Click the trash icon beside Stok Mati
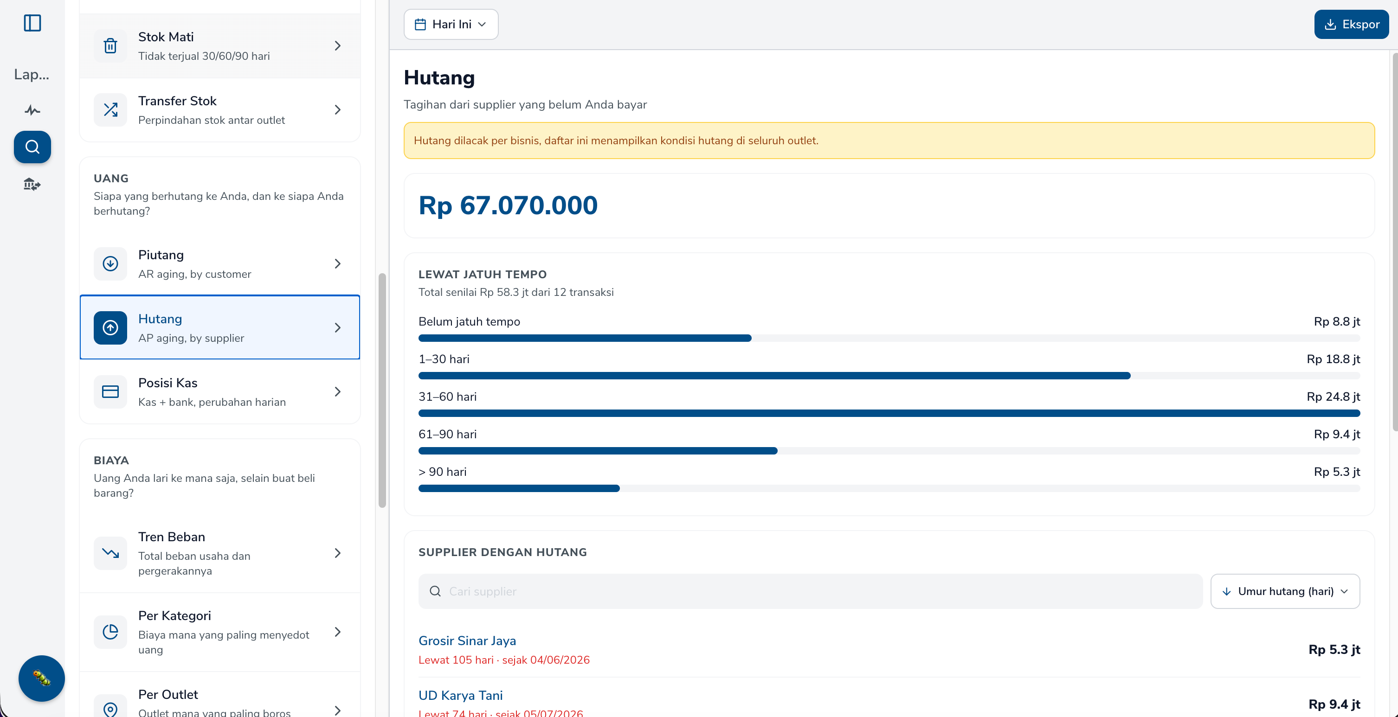This screenshot has height=717, width=1398. (111, 46)
